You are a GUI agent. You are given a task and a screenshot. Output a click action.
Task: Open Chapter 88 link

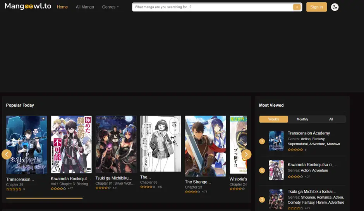pyautogui.click(x=149, y=182)
